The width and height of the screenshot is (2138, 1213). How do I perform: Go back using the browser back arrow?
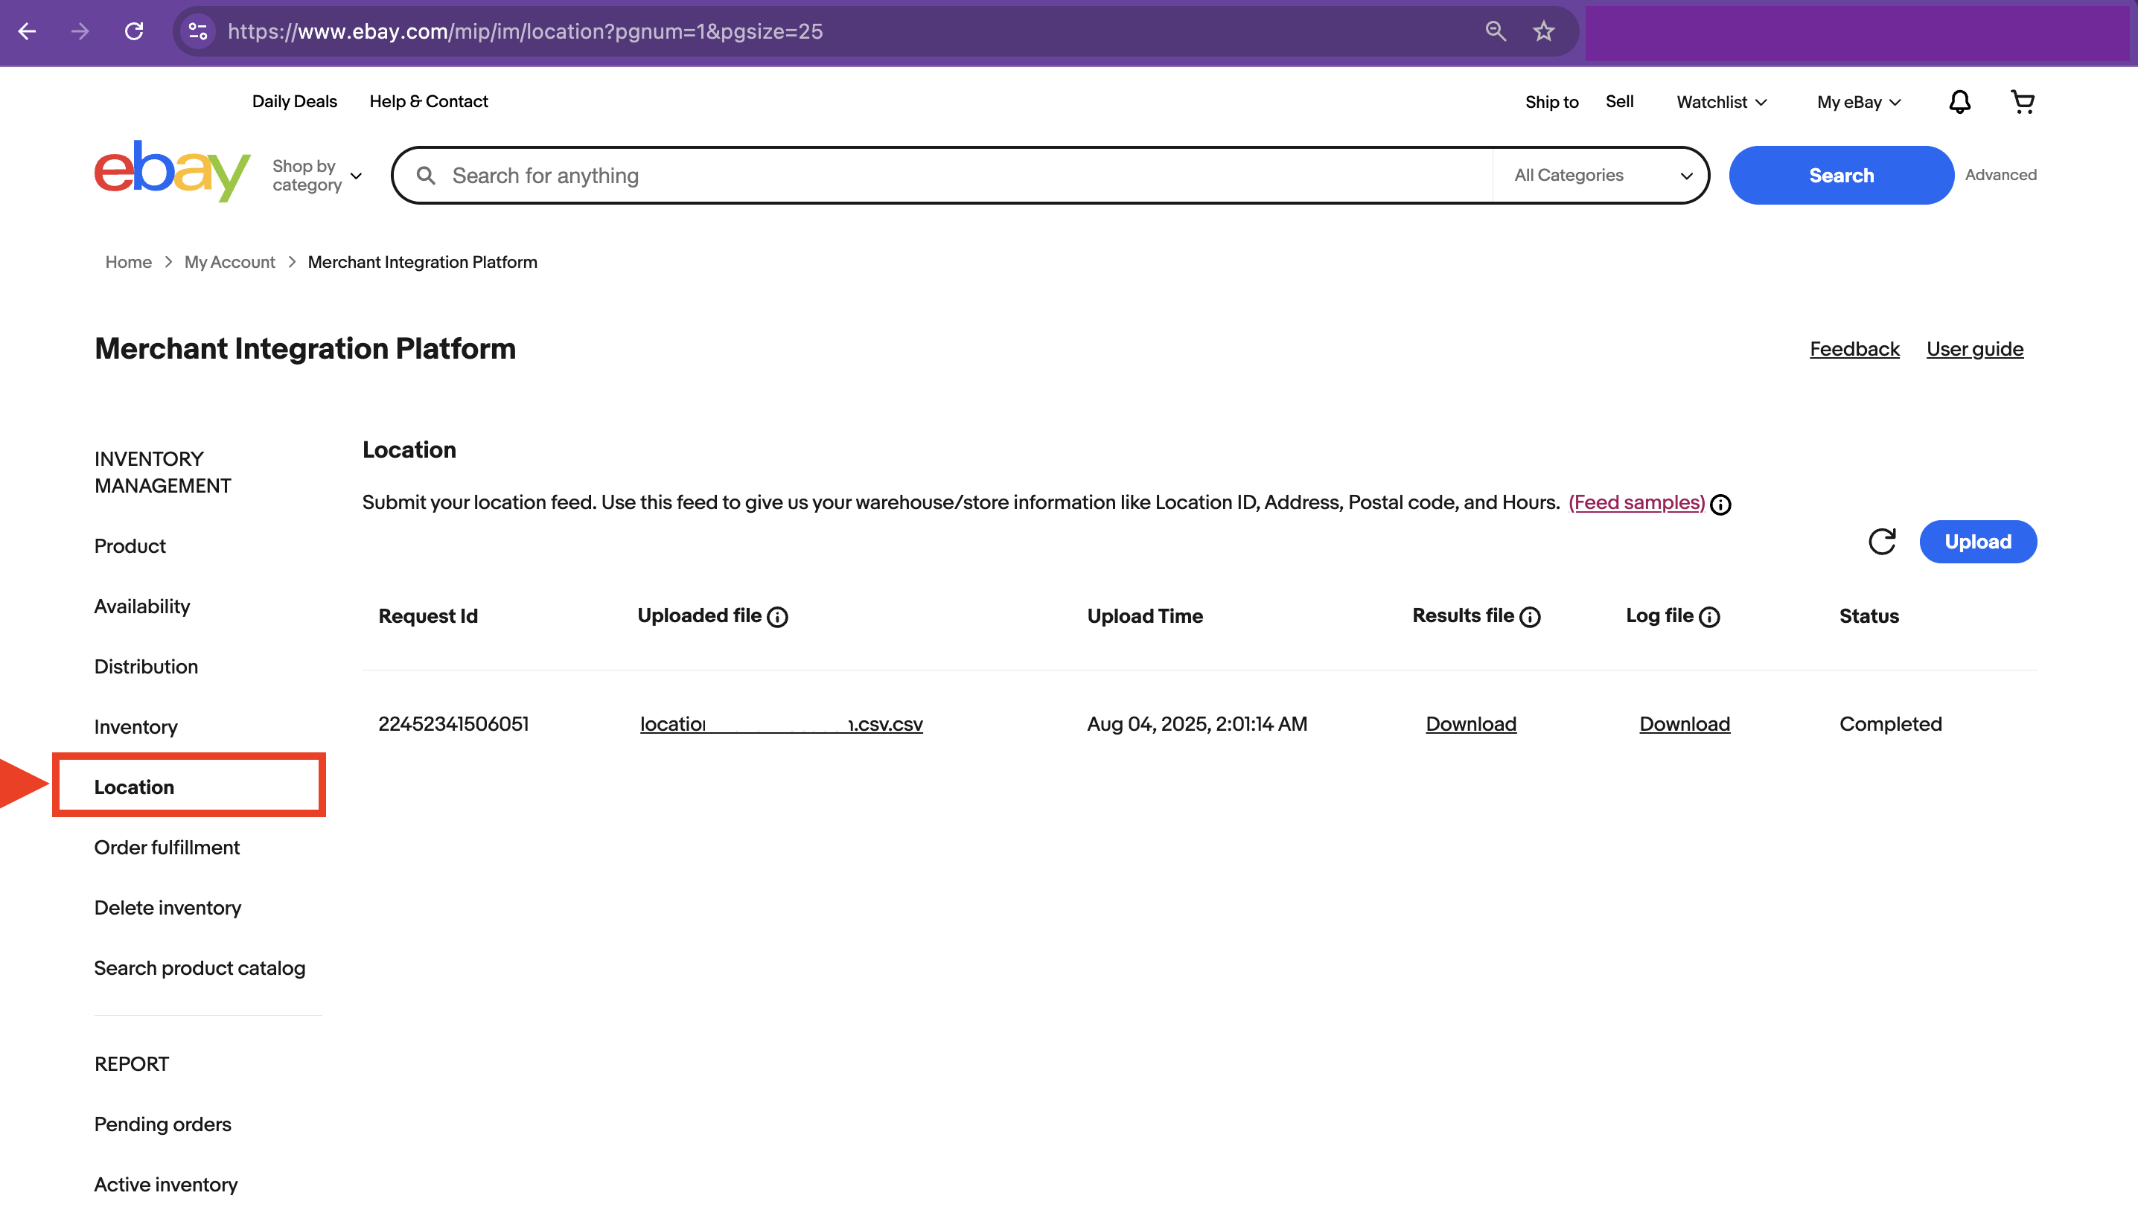coord(28,31)
